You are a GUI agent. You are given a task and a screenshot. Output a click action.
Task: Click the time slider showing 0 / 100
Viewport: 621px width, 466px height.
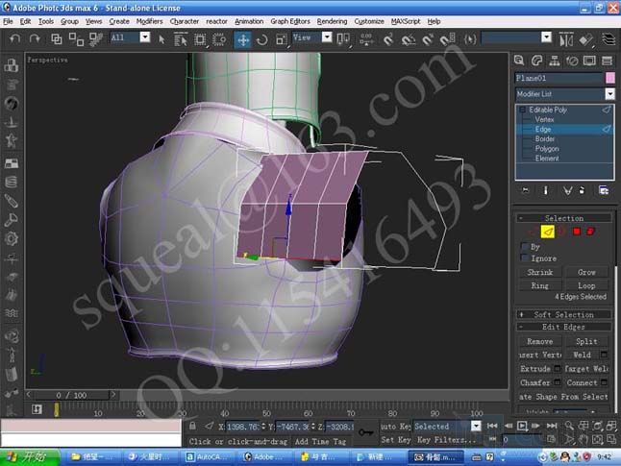(71, 395)
